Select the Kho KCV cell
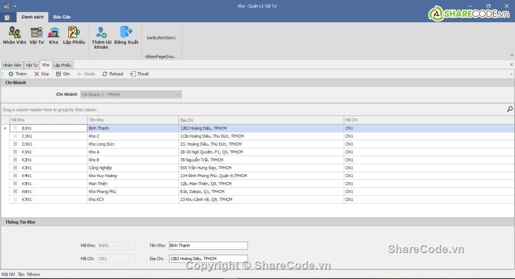 click(x=133, y=199)
